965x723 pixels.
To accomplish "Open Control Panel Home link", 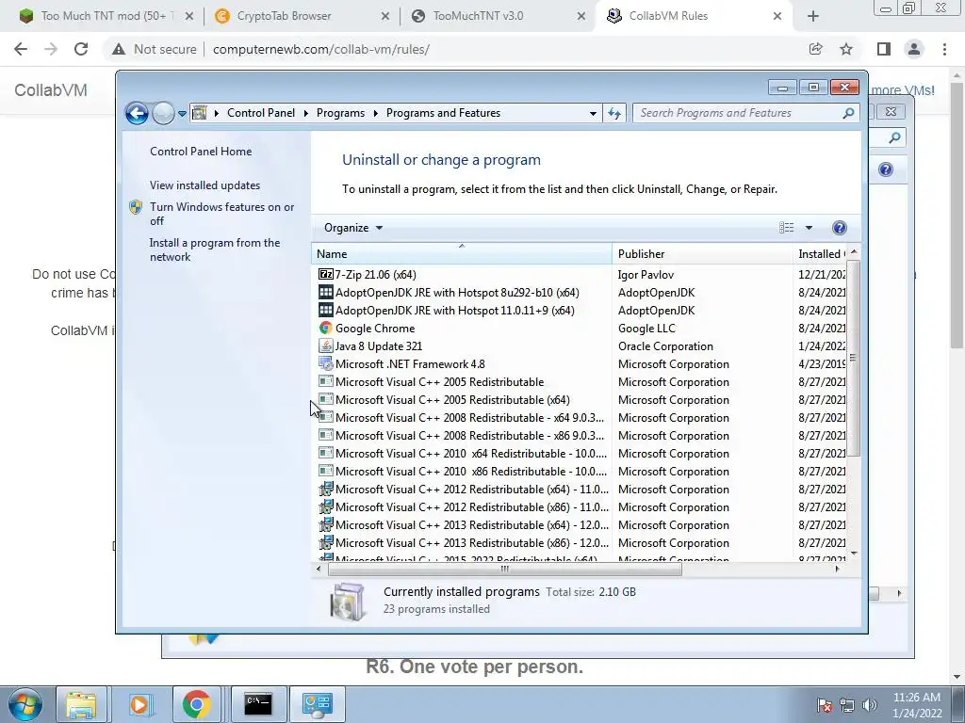I will 201,152.
